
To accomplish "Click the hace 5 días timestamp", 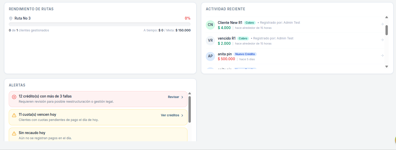I will click(x=247, y=59).
